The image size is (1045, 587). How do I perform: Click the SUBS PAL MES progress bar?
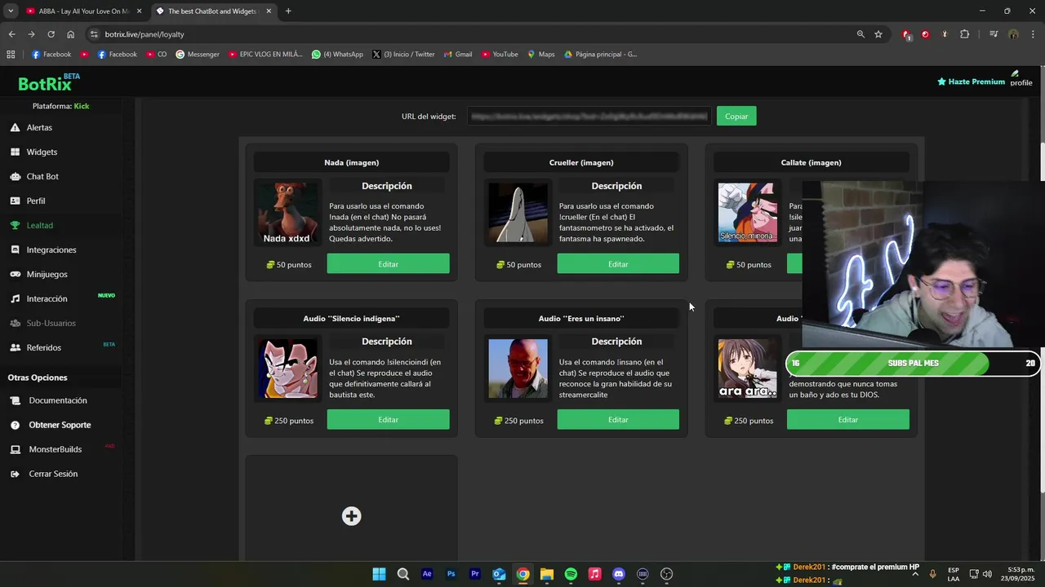click(x=913, y=364)
